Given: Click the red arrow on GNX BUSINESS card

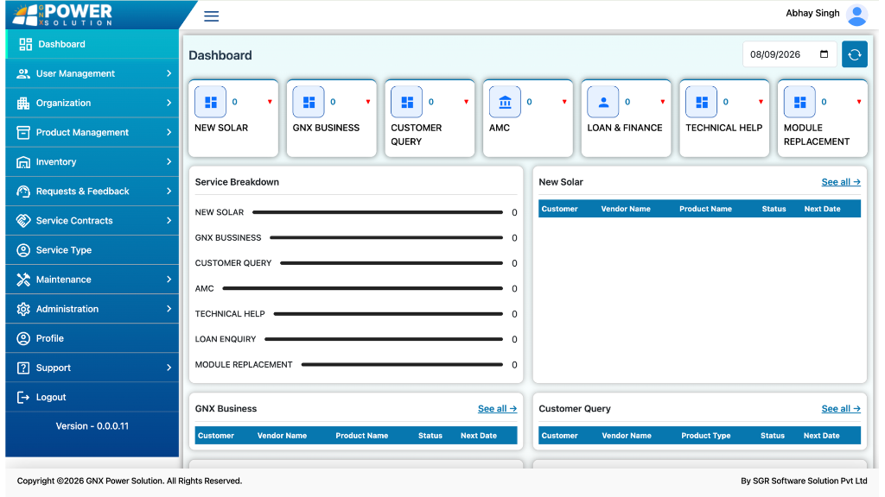Looking at the screenshot, I should click(x=368, y=102).
